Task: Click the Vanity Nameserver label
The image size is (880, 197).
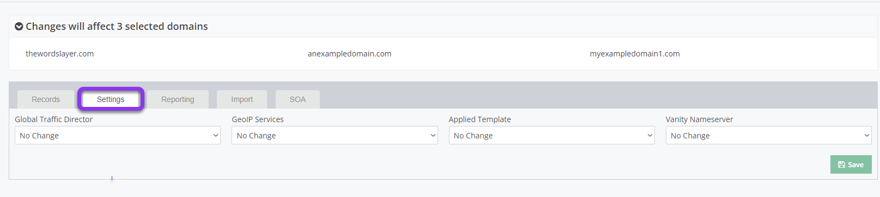Action: pyautogui.click(x=700, y=119)
